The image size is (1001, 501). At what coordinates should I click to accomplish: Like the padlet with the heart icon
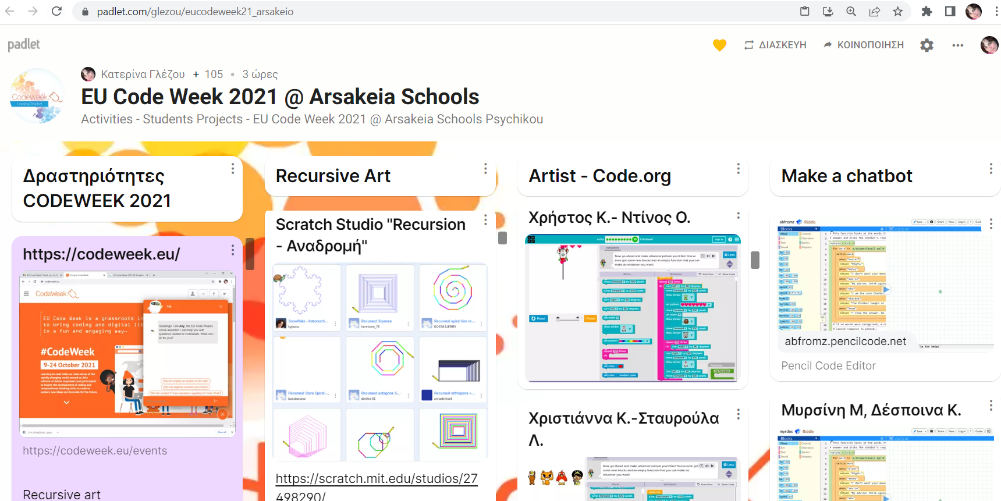[720, 45]
